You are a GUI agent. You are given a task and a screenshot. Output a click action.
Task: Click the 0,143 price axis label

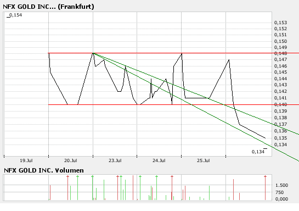coord(280,85)
